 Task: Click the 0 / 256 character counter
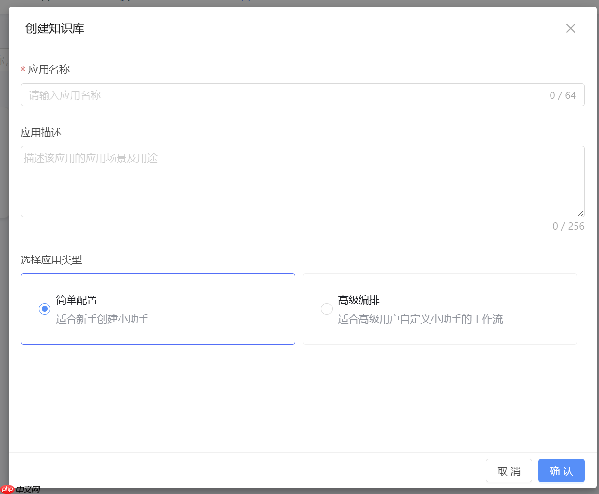[568, 226]
